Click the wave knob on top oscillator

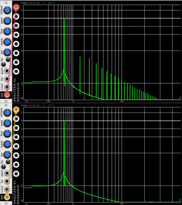[7, 42]
